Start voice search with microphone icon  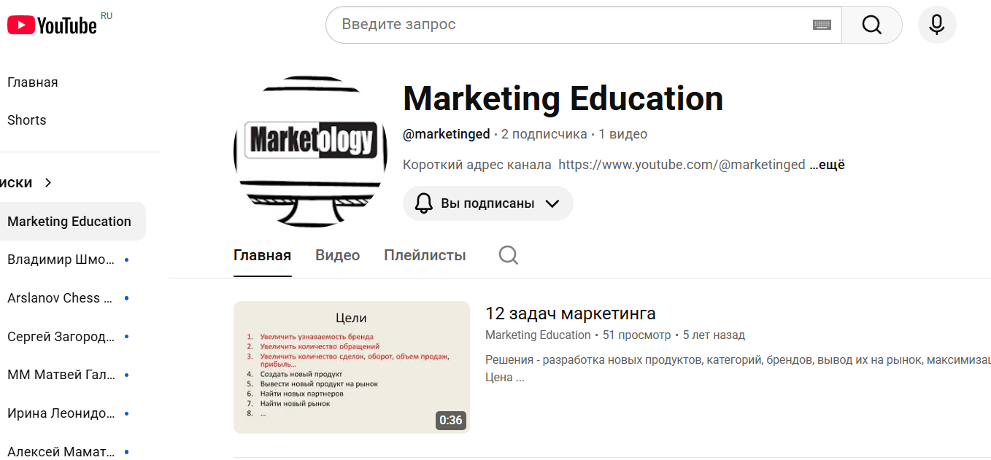click(x=937, y=25)
